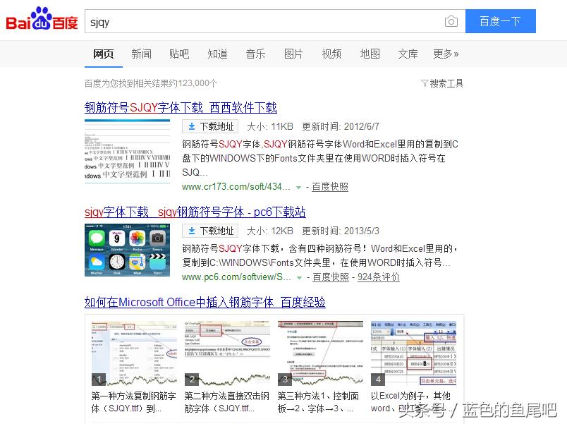Click the 百度一下 search button
This screenshot has height=424, width=567.
[x=500, y=21]
